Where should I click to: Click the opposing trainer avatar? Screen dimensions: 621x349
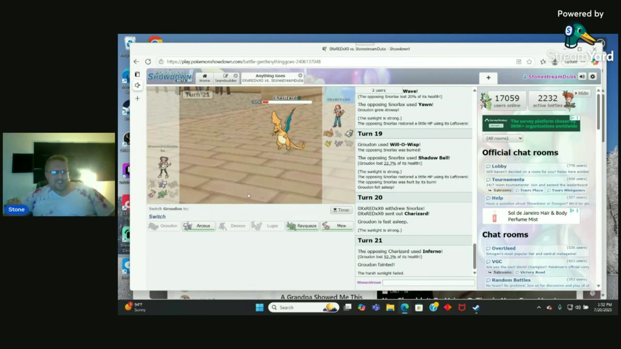point(338,115)
